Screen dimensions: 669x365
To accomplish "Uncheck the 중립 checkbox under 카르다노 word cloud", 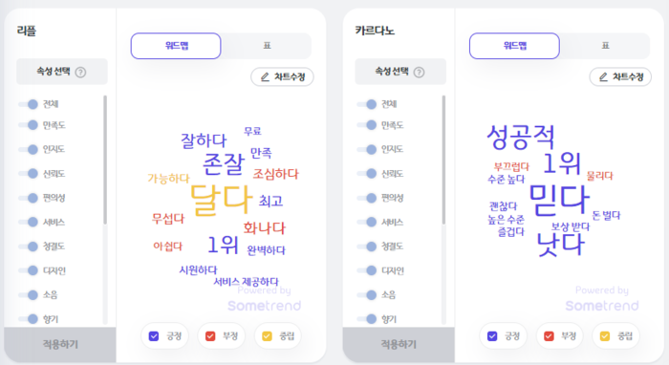I will point(605,336).
